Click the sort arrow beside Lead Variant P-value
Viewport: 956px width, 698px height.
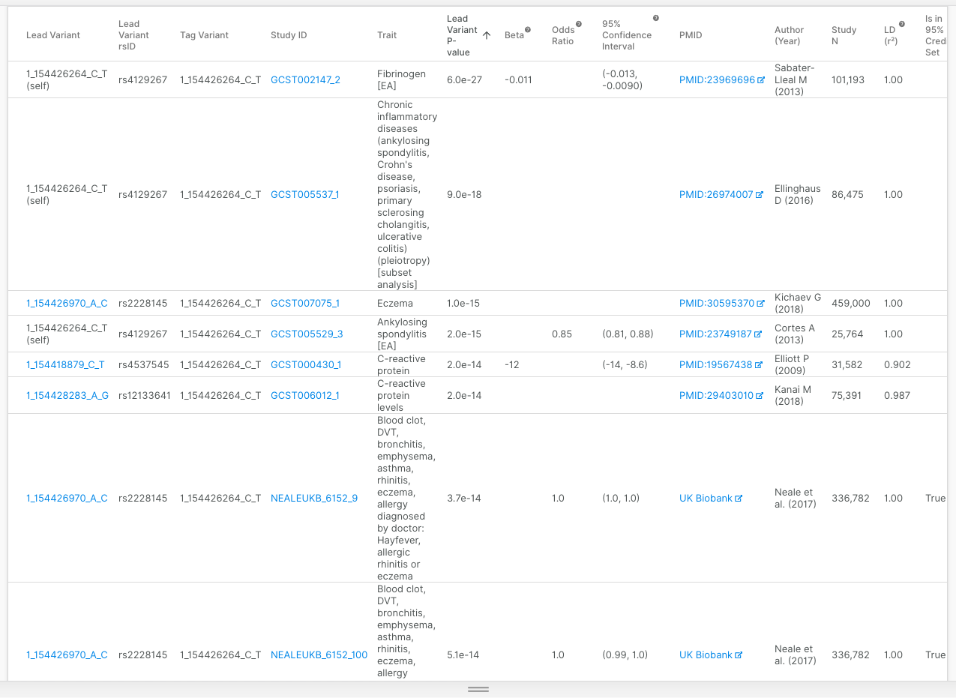point(487,35)
